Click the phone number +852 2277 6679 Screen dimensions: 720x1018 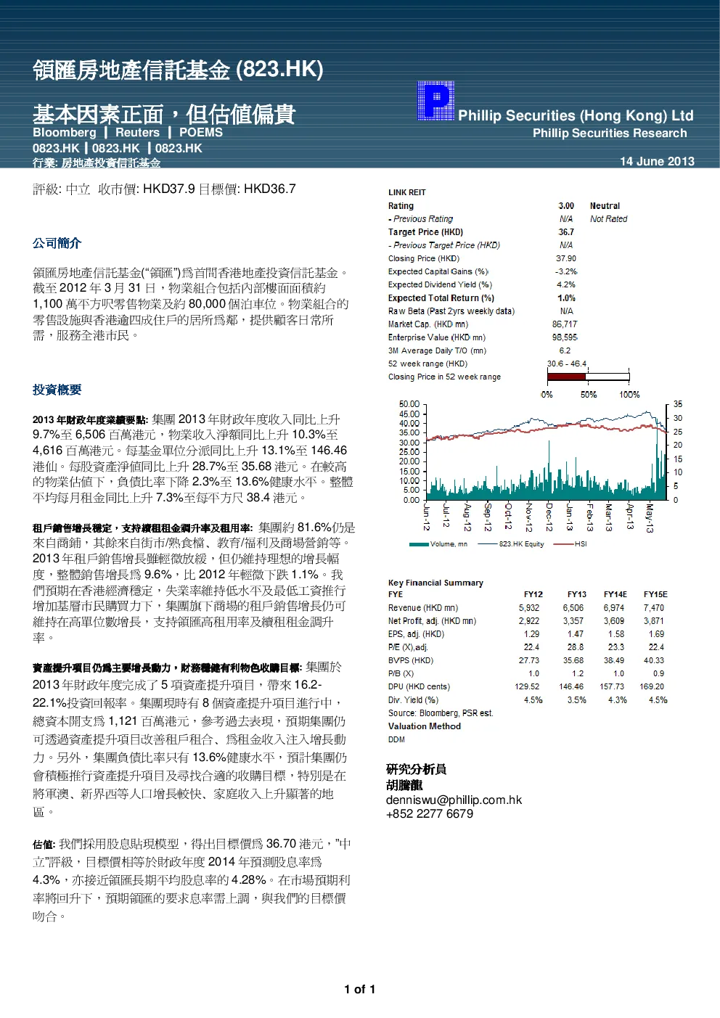coord(430,813)
